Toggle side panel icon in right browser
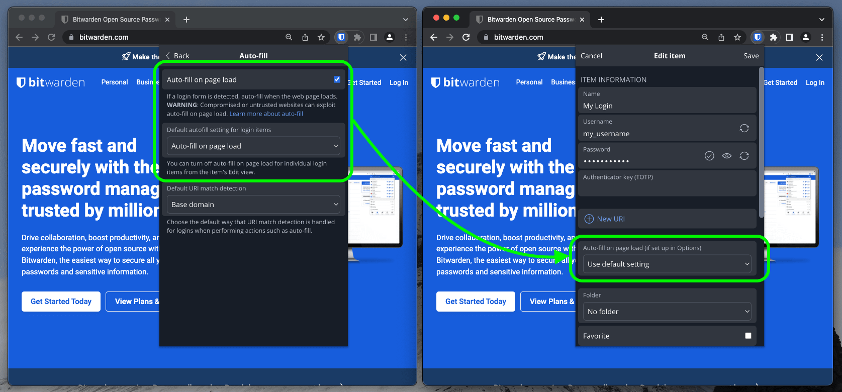 point(790,37)
